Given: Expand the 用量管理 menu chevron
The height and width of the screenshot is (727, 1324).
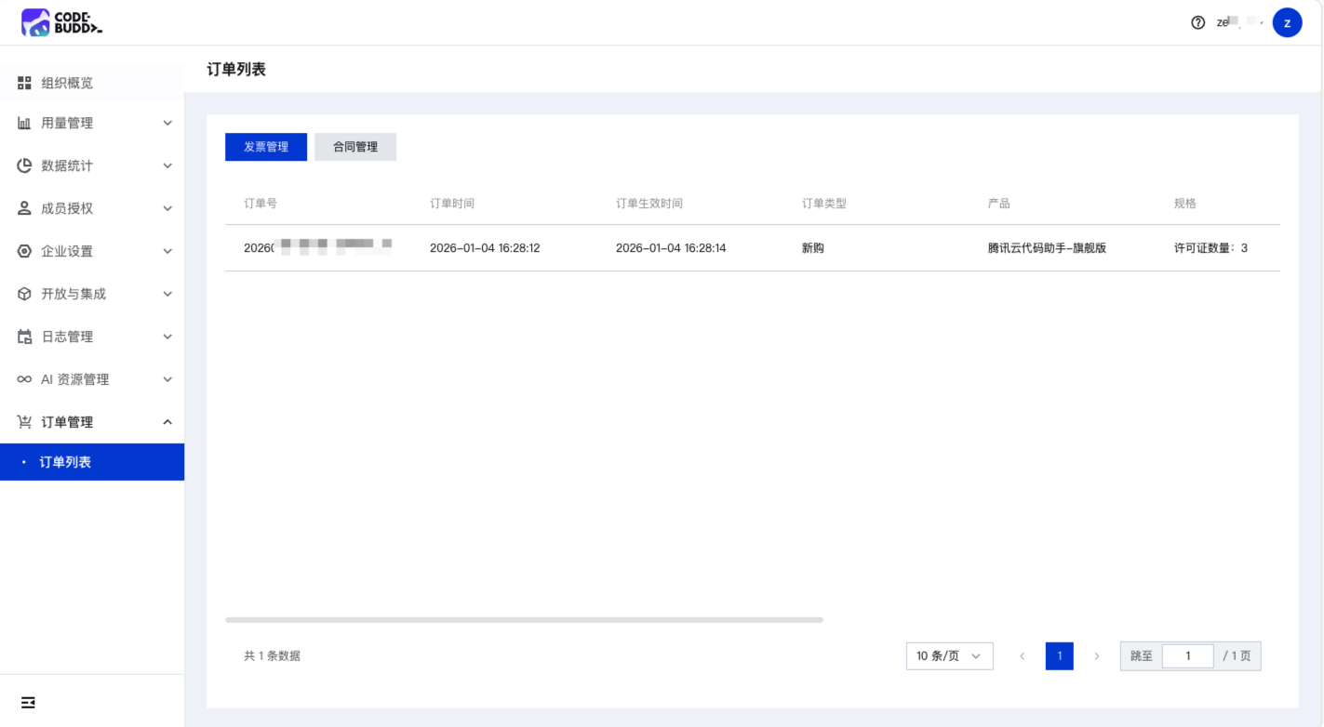Looking at the screenshot, I should pos(167,123).
